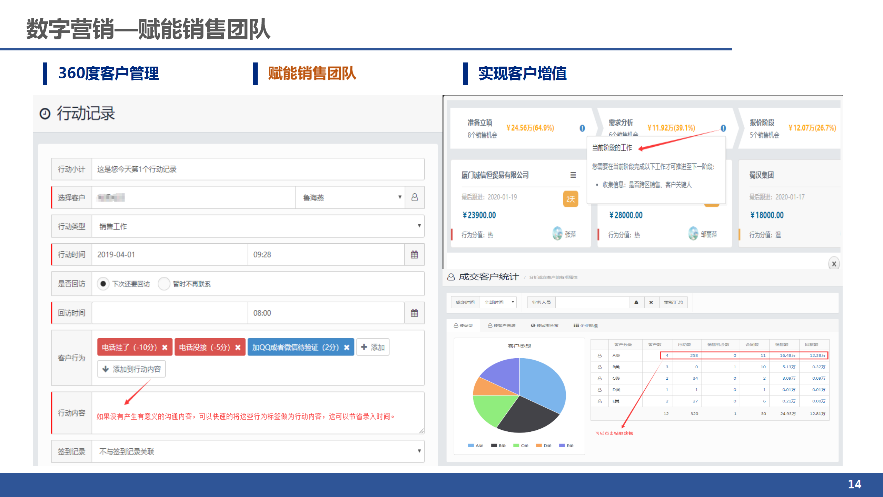The width and height of the screenshot is (883, 497).
Task: Click the user icon in D类 row
Action: (599, 390)
